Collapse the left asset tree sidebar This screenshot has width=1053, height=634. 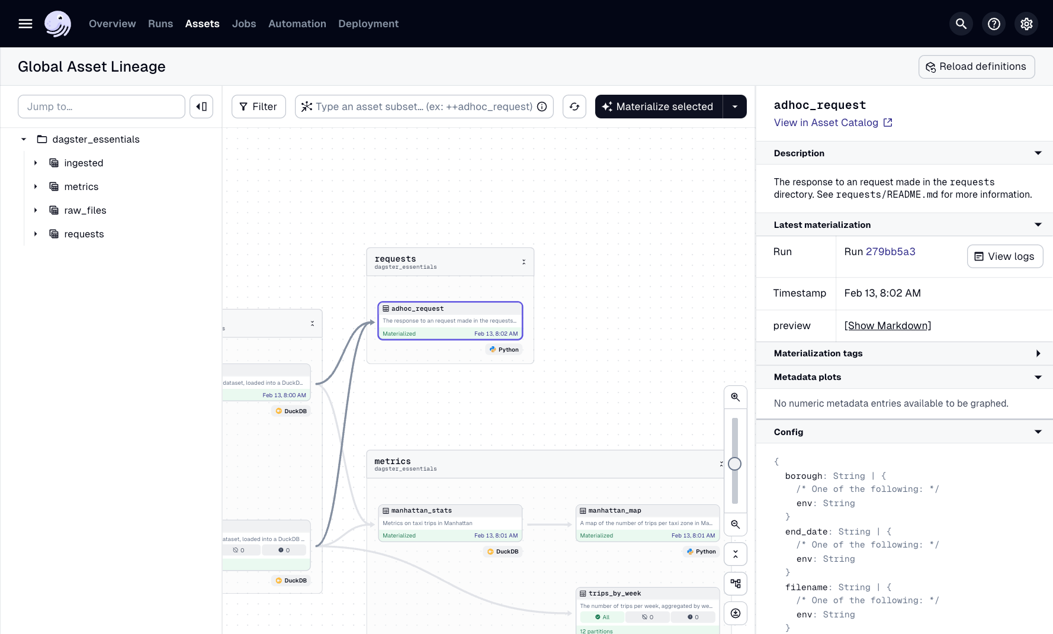[201, 107]
